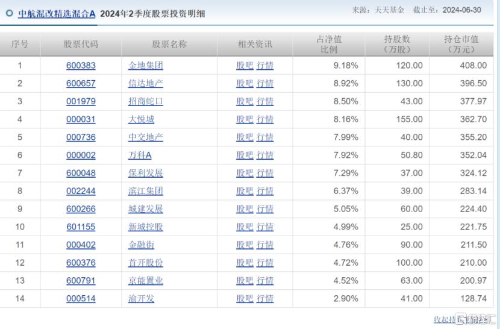This screenshot has width=500, height=329.
Task: Open 股吧 forum for 中交地产
Action: tap(245, 137)
